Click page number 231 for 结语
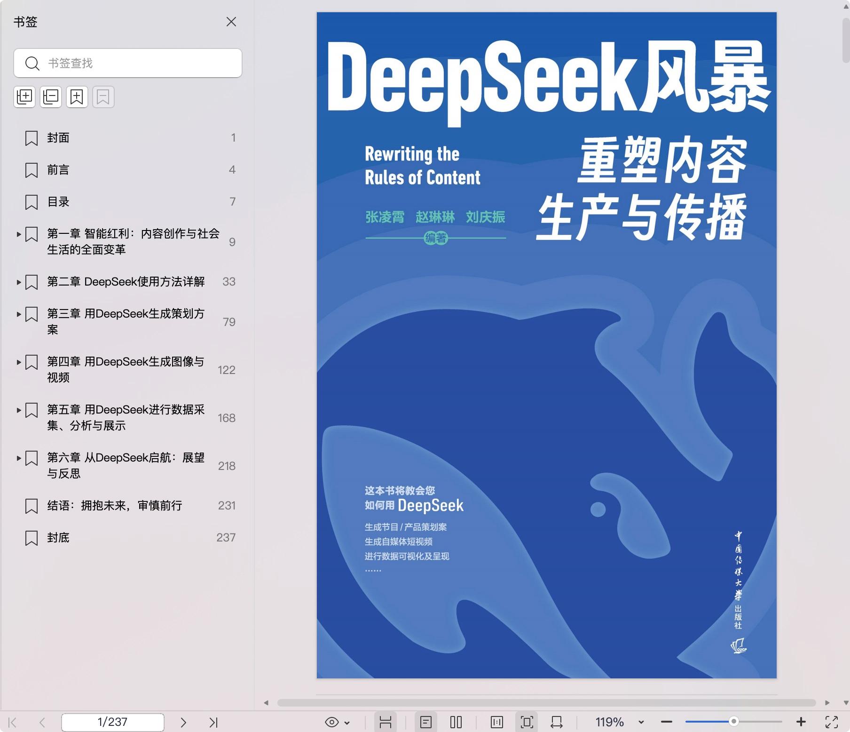The image size is (850, 732). pos(227,506)
